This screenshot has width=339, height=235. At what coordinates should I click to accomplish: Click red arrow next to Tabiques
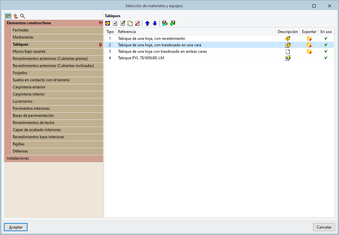pyautogui.click(x=101, y=44)
